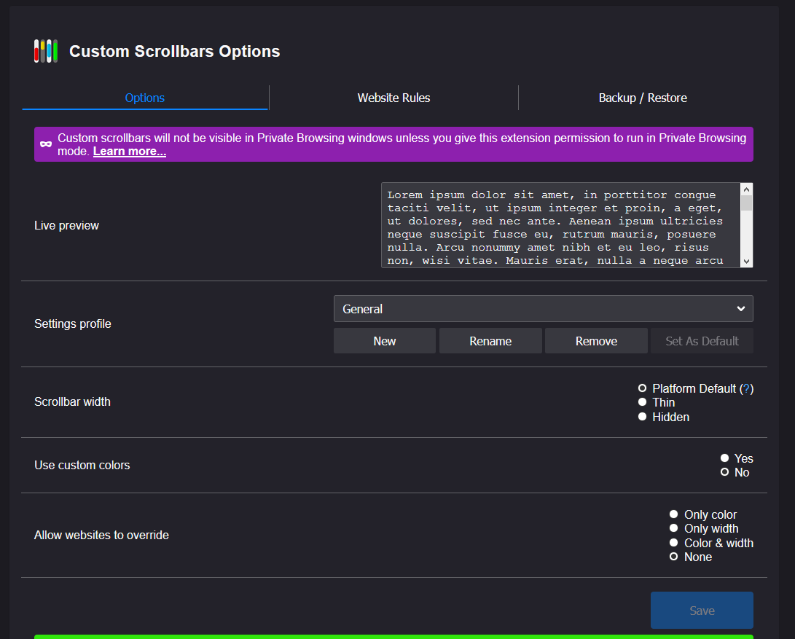This screenshot has width=795, height=639.
Task: Enable custom colors by choosing Yes
Action: pyautogui.click(x=724, y=458)
